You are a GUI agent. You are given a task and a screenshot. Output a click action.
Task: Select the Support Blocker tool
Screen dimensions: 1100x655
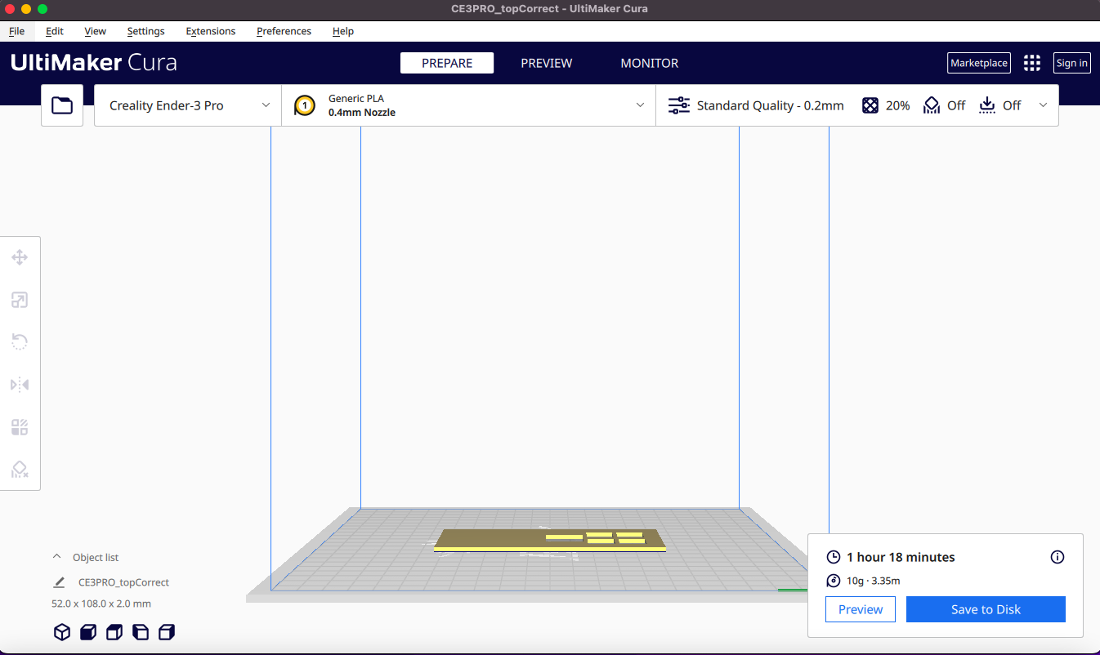tap(20, 470)
